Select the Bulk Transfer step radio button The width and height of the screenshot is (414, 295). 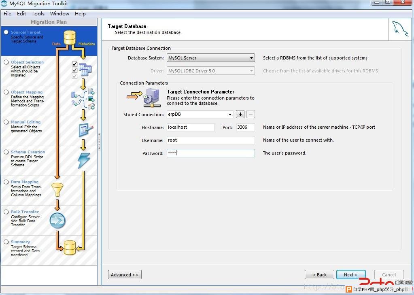point(6,212)
